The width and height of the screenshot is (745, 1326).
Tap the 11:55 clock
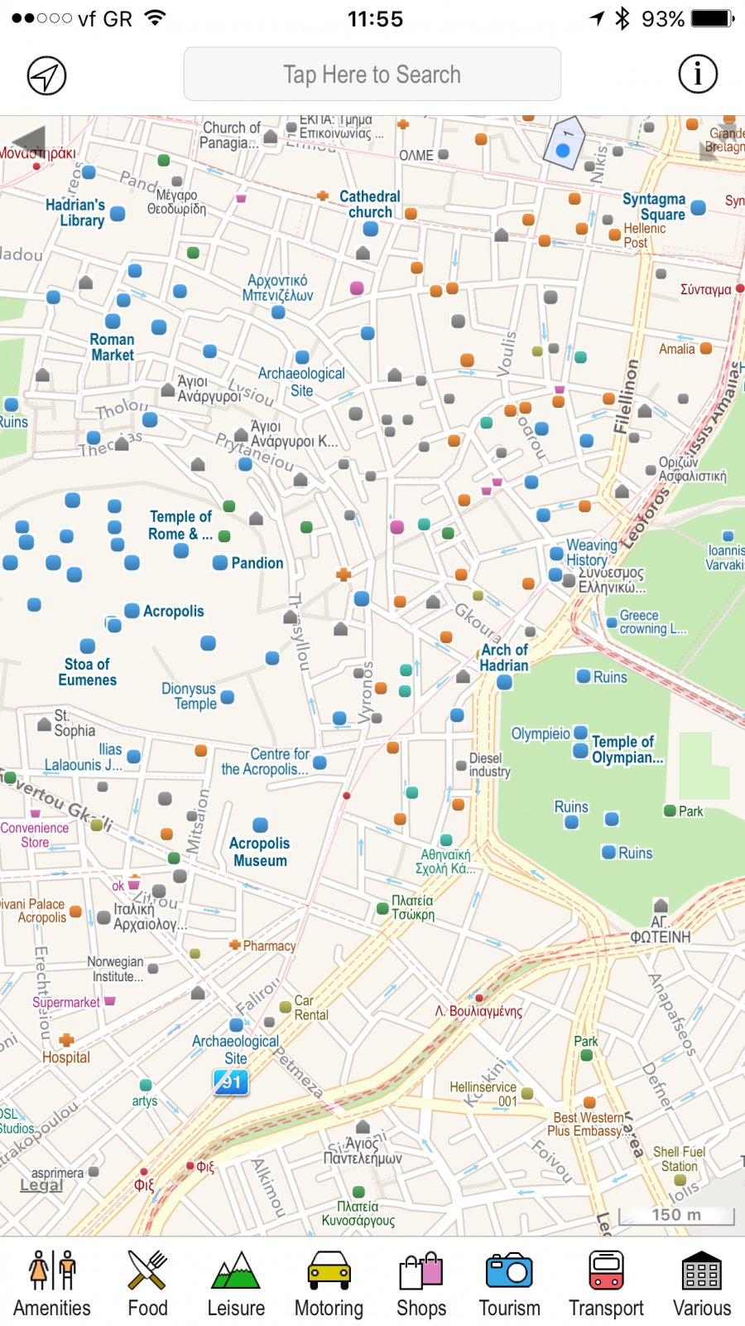tap(375, 18)
